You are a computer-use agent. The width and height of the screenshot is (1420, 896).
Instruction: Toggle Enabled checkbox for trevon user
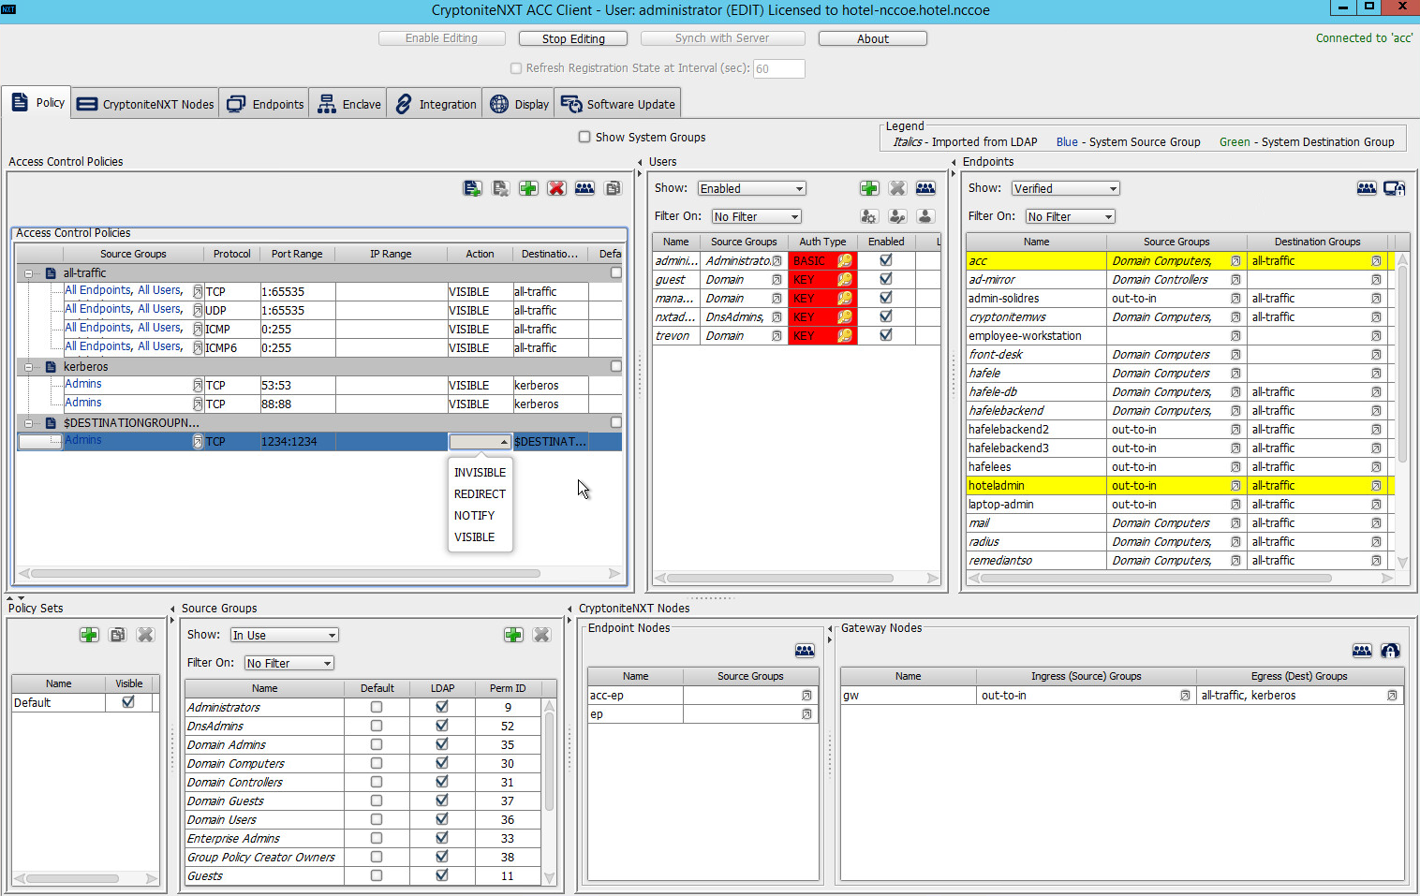point(886,335)
